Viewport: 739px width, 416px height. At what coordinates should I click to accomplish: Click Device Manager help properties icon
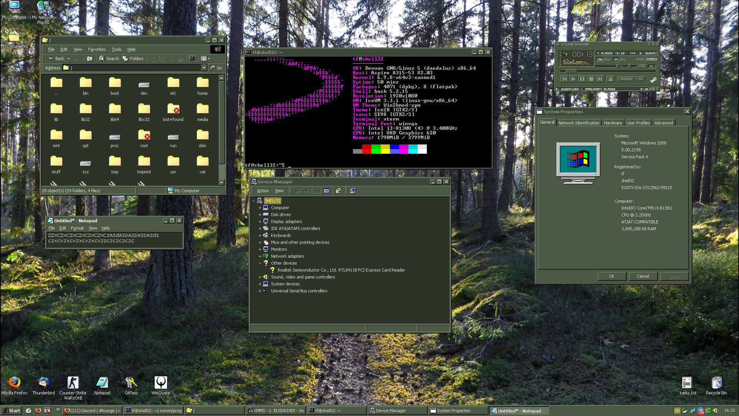pyautogui.click(x=338, y=191)
